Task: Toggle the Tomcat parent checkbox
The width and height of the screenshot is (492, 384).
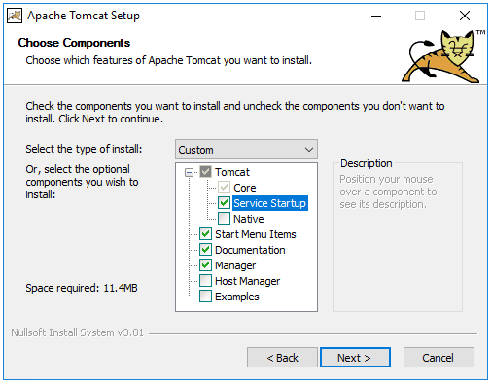Action: 205,172
